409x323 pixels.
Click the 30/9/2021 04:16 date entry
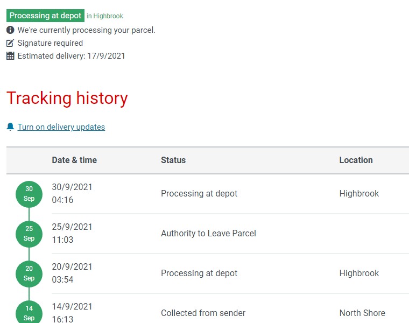pos(72,194)
